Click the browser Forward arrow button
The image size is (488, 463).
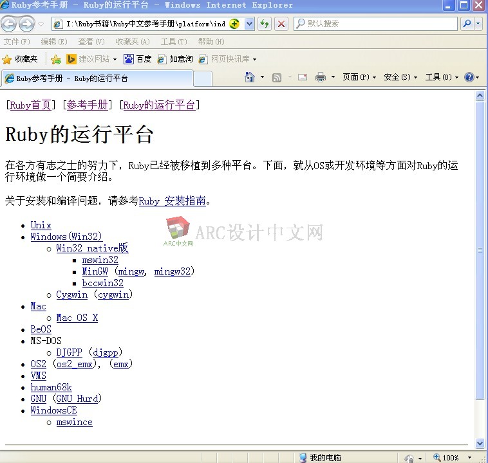click(x=27, y=24)
